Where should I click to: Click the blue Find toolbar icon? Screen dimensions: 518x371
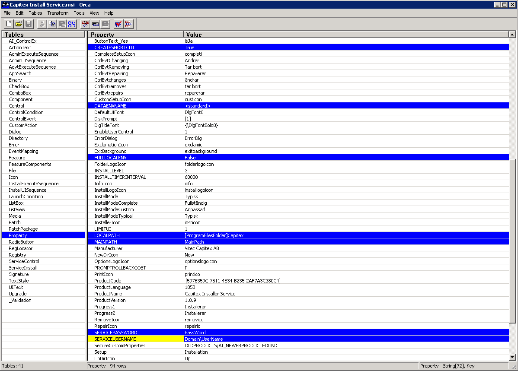click(72, 24)
